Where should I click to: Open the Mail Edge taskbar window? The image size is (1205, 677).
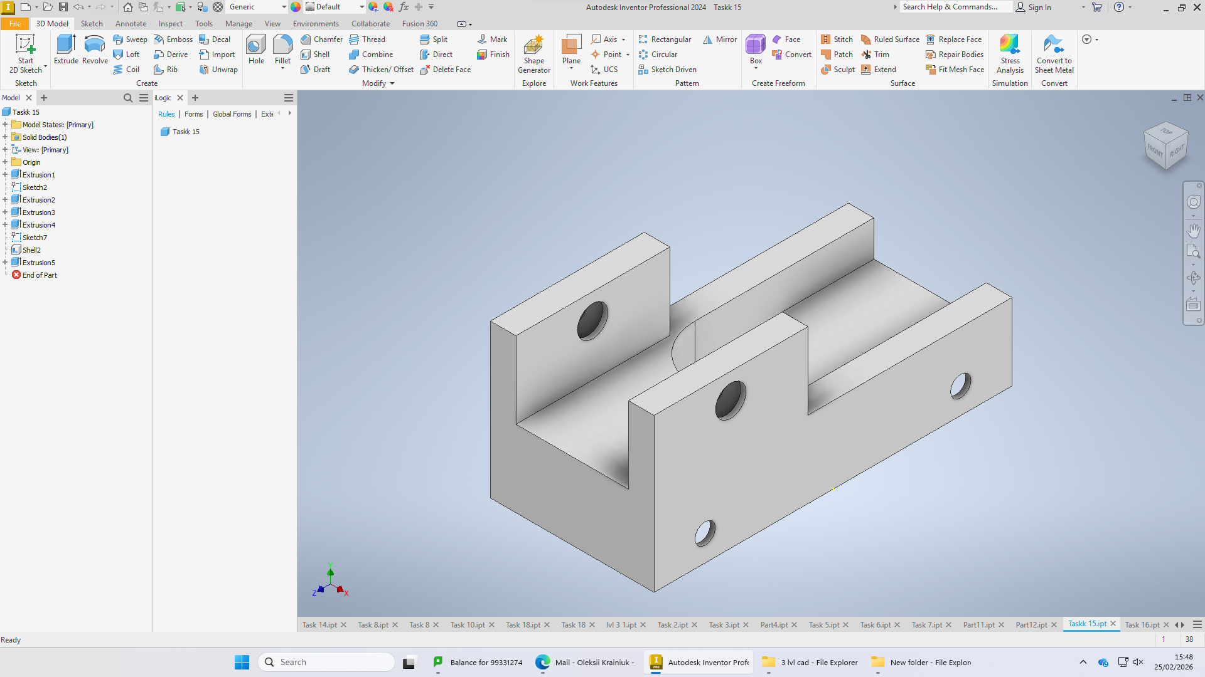pos(586,662)
